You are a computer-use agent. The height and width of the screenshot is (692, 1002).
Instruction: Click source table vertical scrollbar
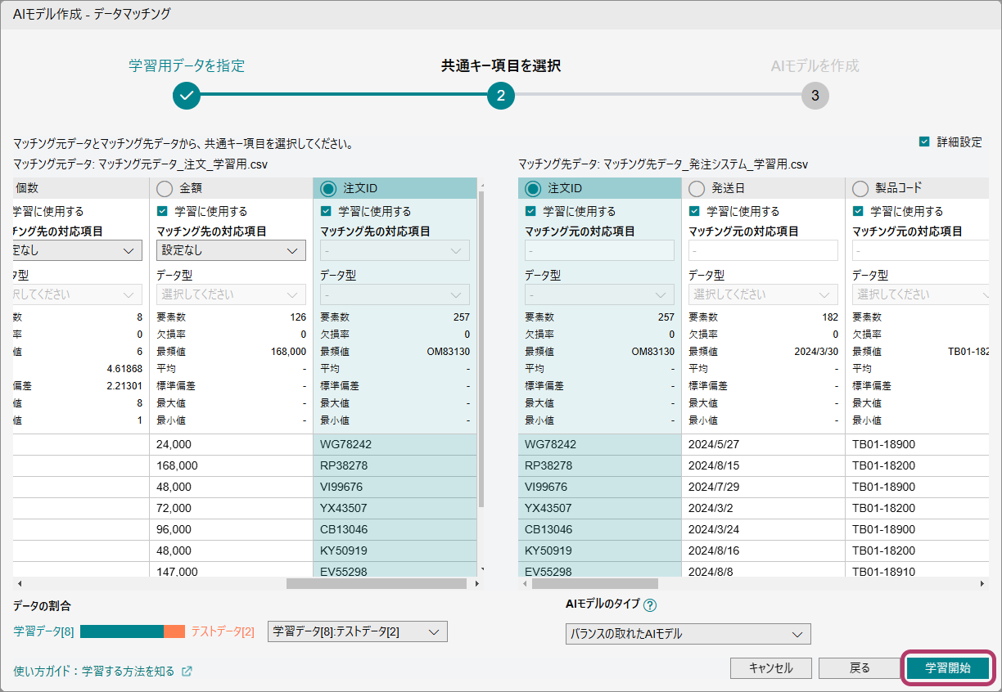coord(481,348)
